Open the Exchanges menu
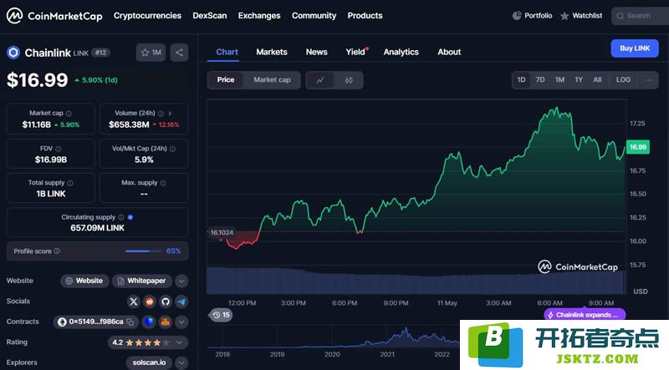This screenshot has width=669, height=370. tap(259, 16)
